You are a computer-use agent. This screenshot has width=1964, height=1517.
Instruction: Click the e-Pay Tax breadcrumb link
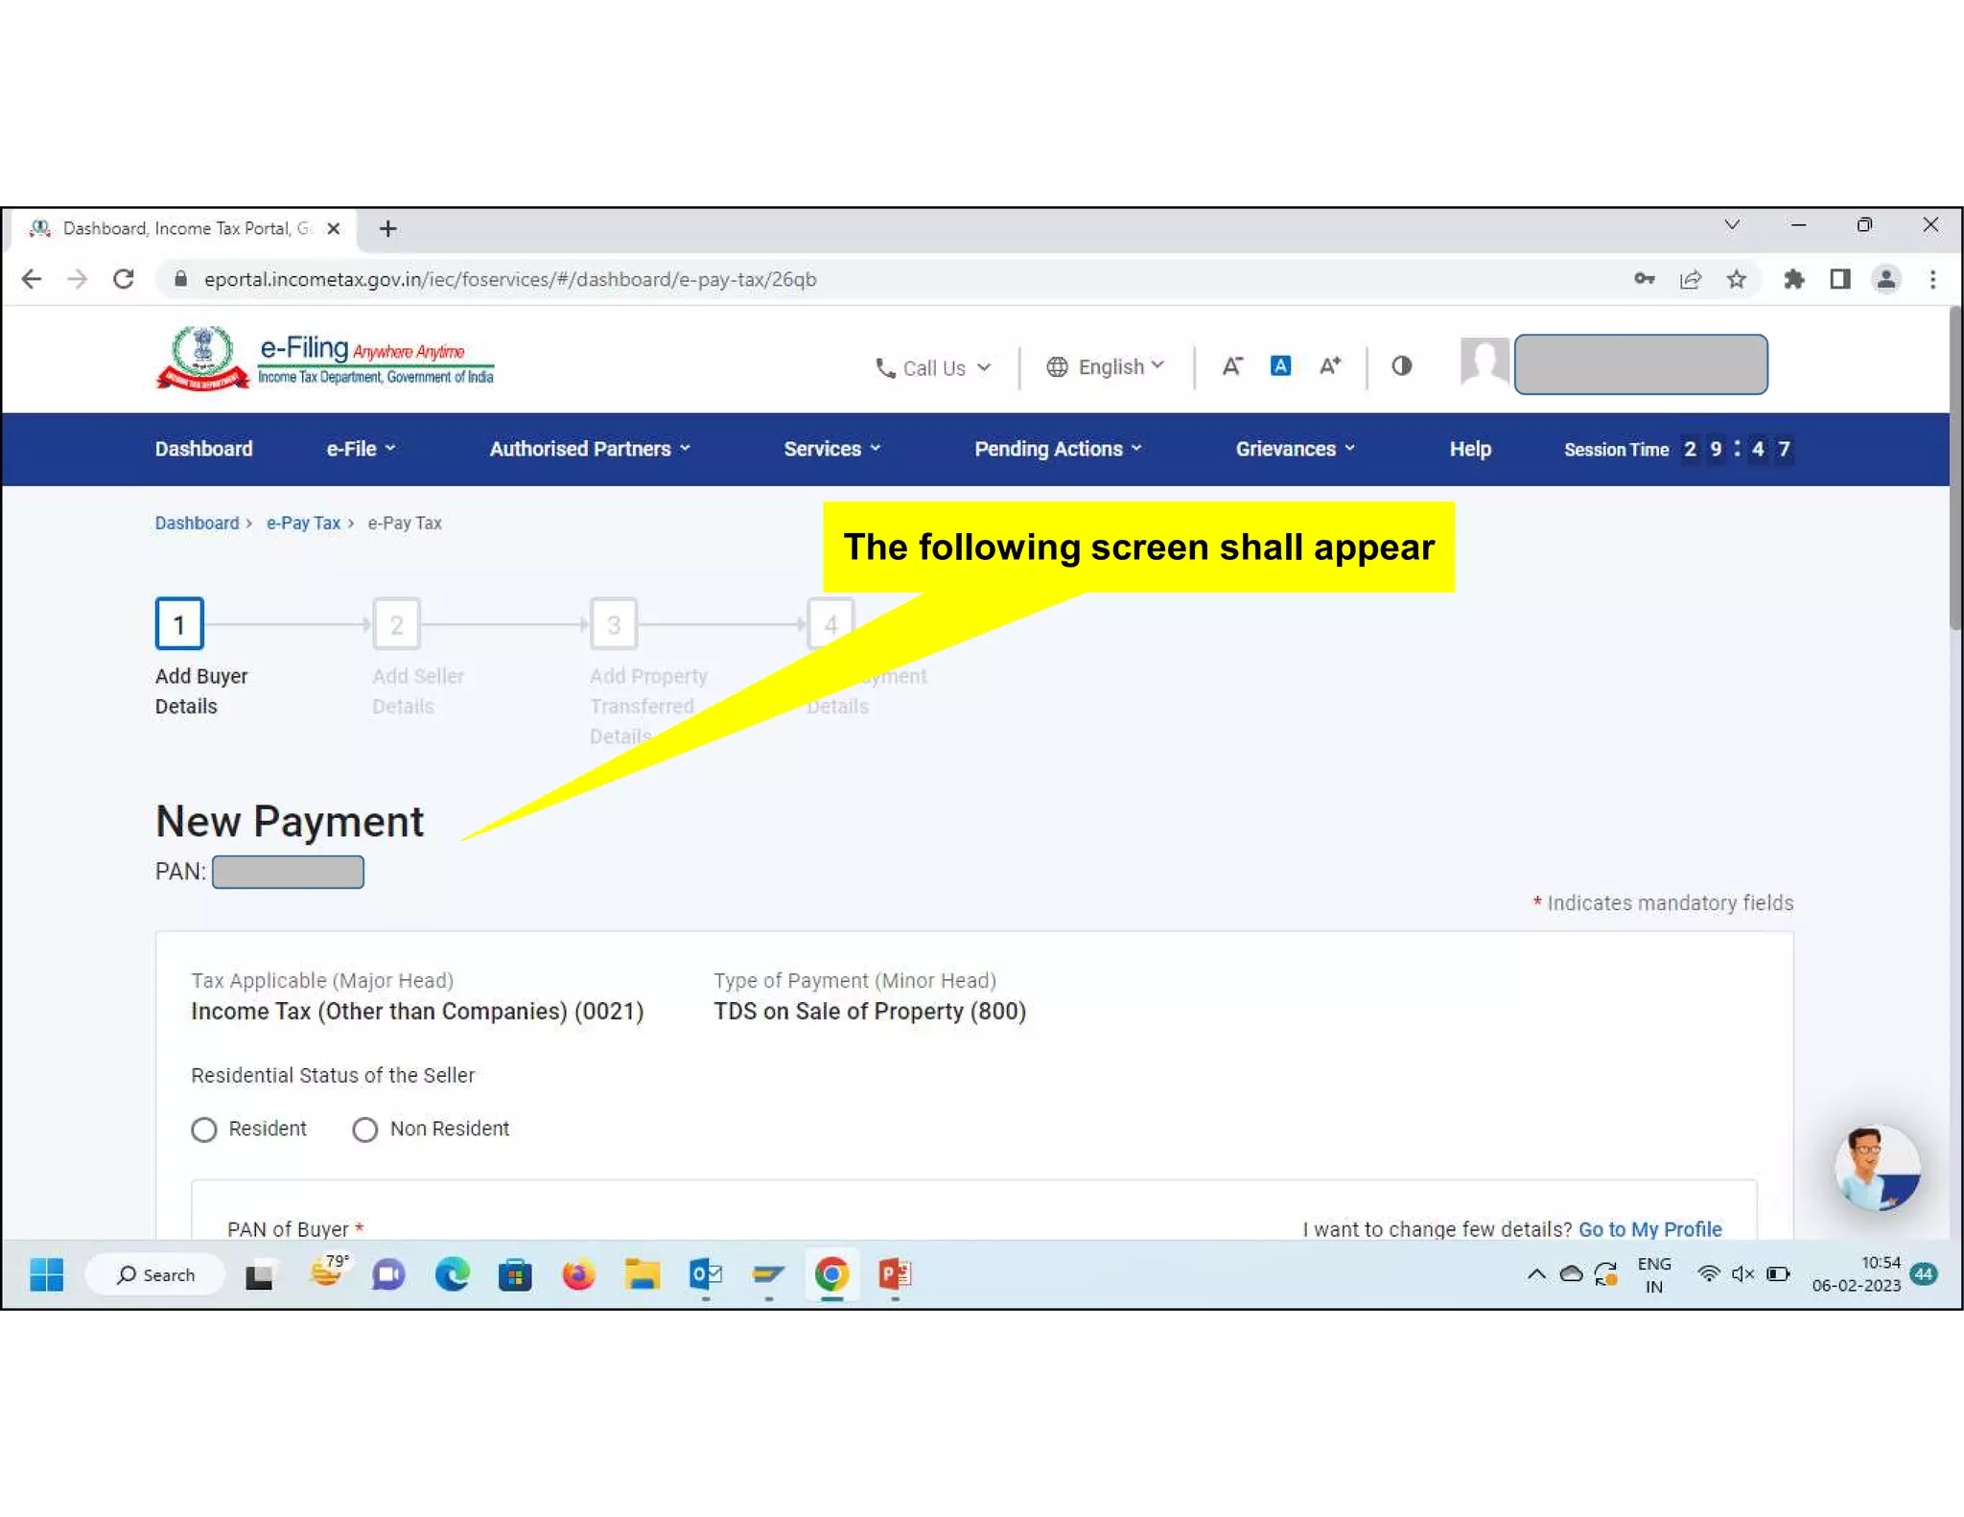click(x=303, y=523)
